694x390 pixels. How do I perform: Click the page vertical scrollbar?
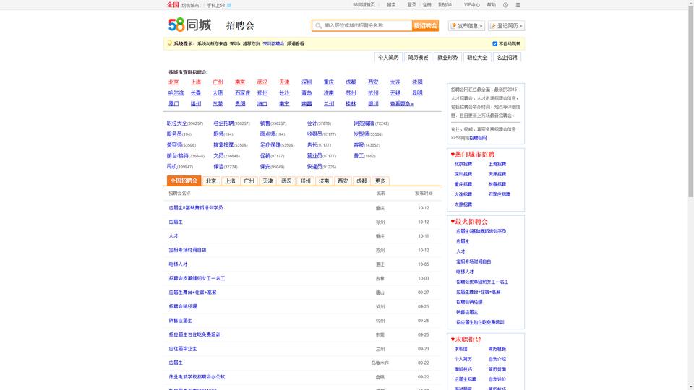pos(691,102)
